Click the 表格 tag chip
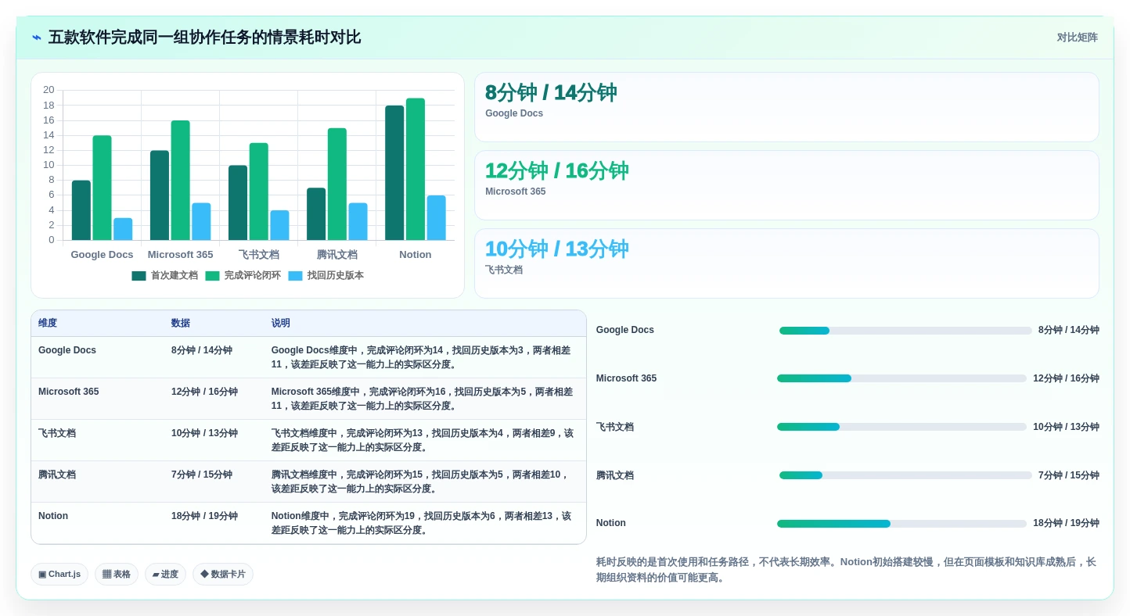1130x616 pixels. 117,575
